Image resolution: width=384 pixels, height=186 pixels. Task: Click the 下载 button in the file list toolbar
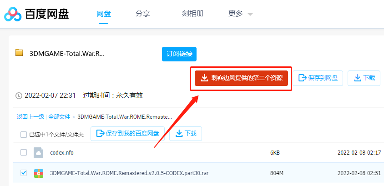[x=186, y=134]
